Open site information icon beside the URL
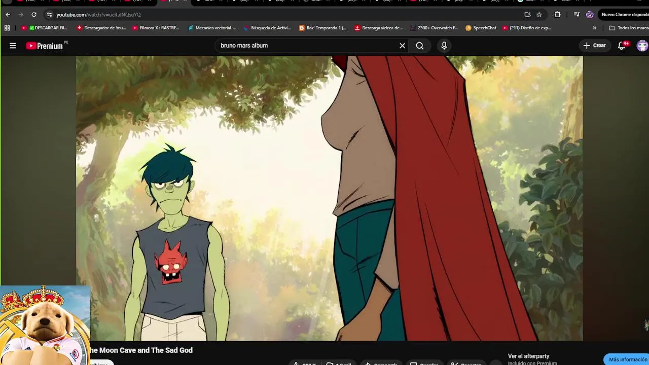 click(x=49, y=15)
